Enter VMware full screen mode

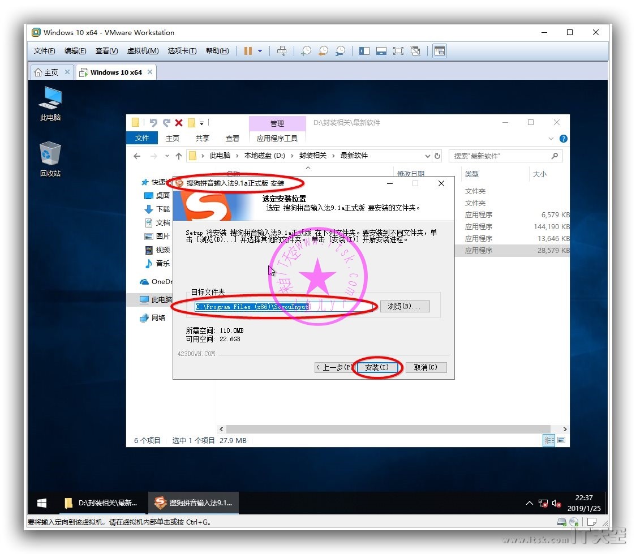click(x=398, y=51)
